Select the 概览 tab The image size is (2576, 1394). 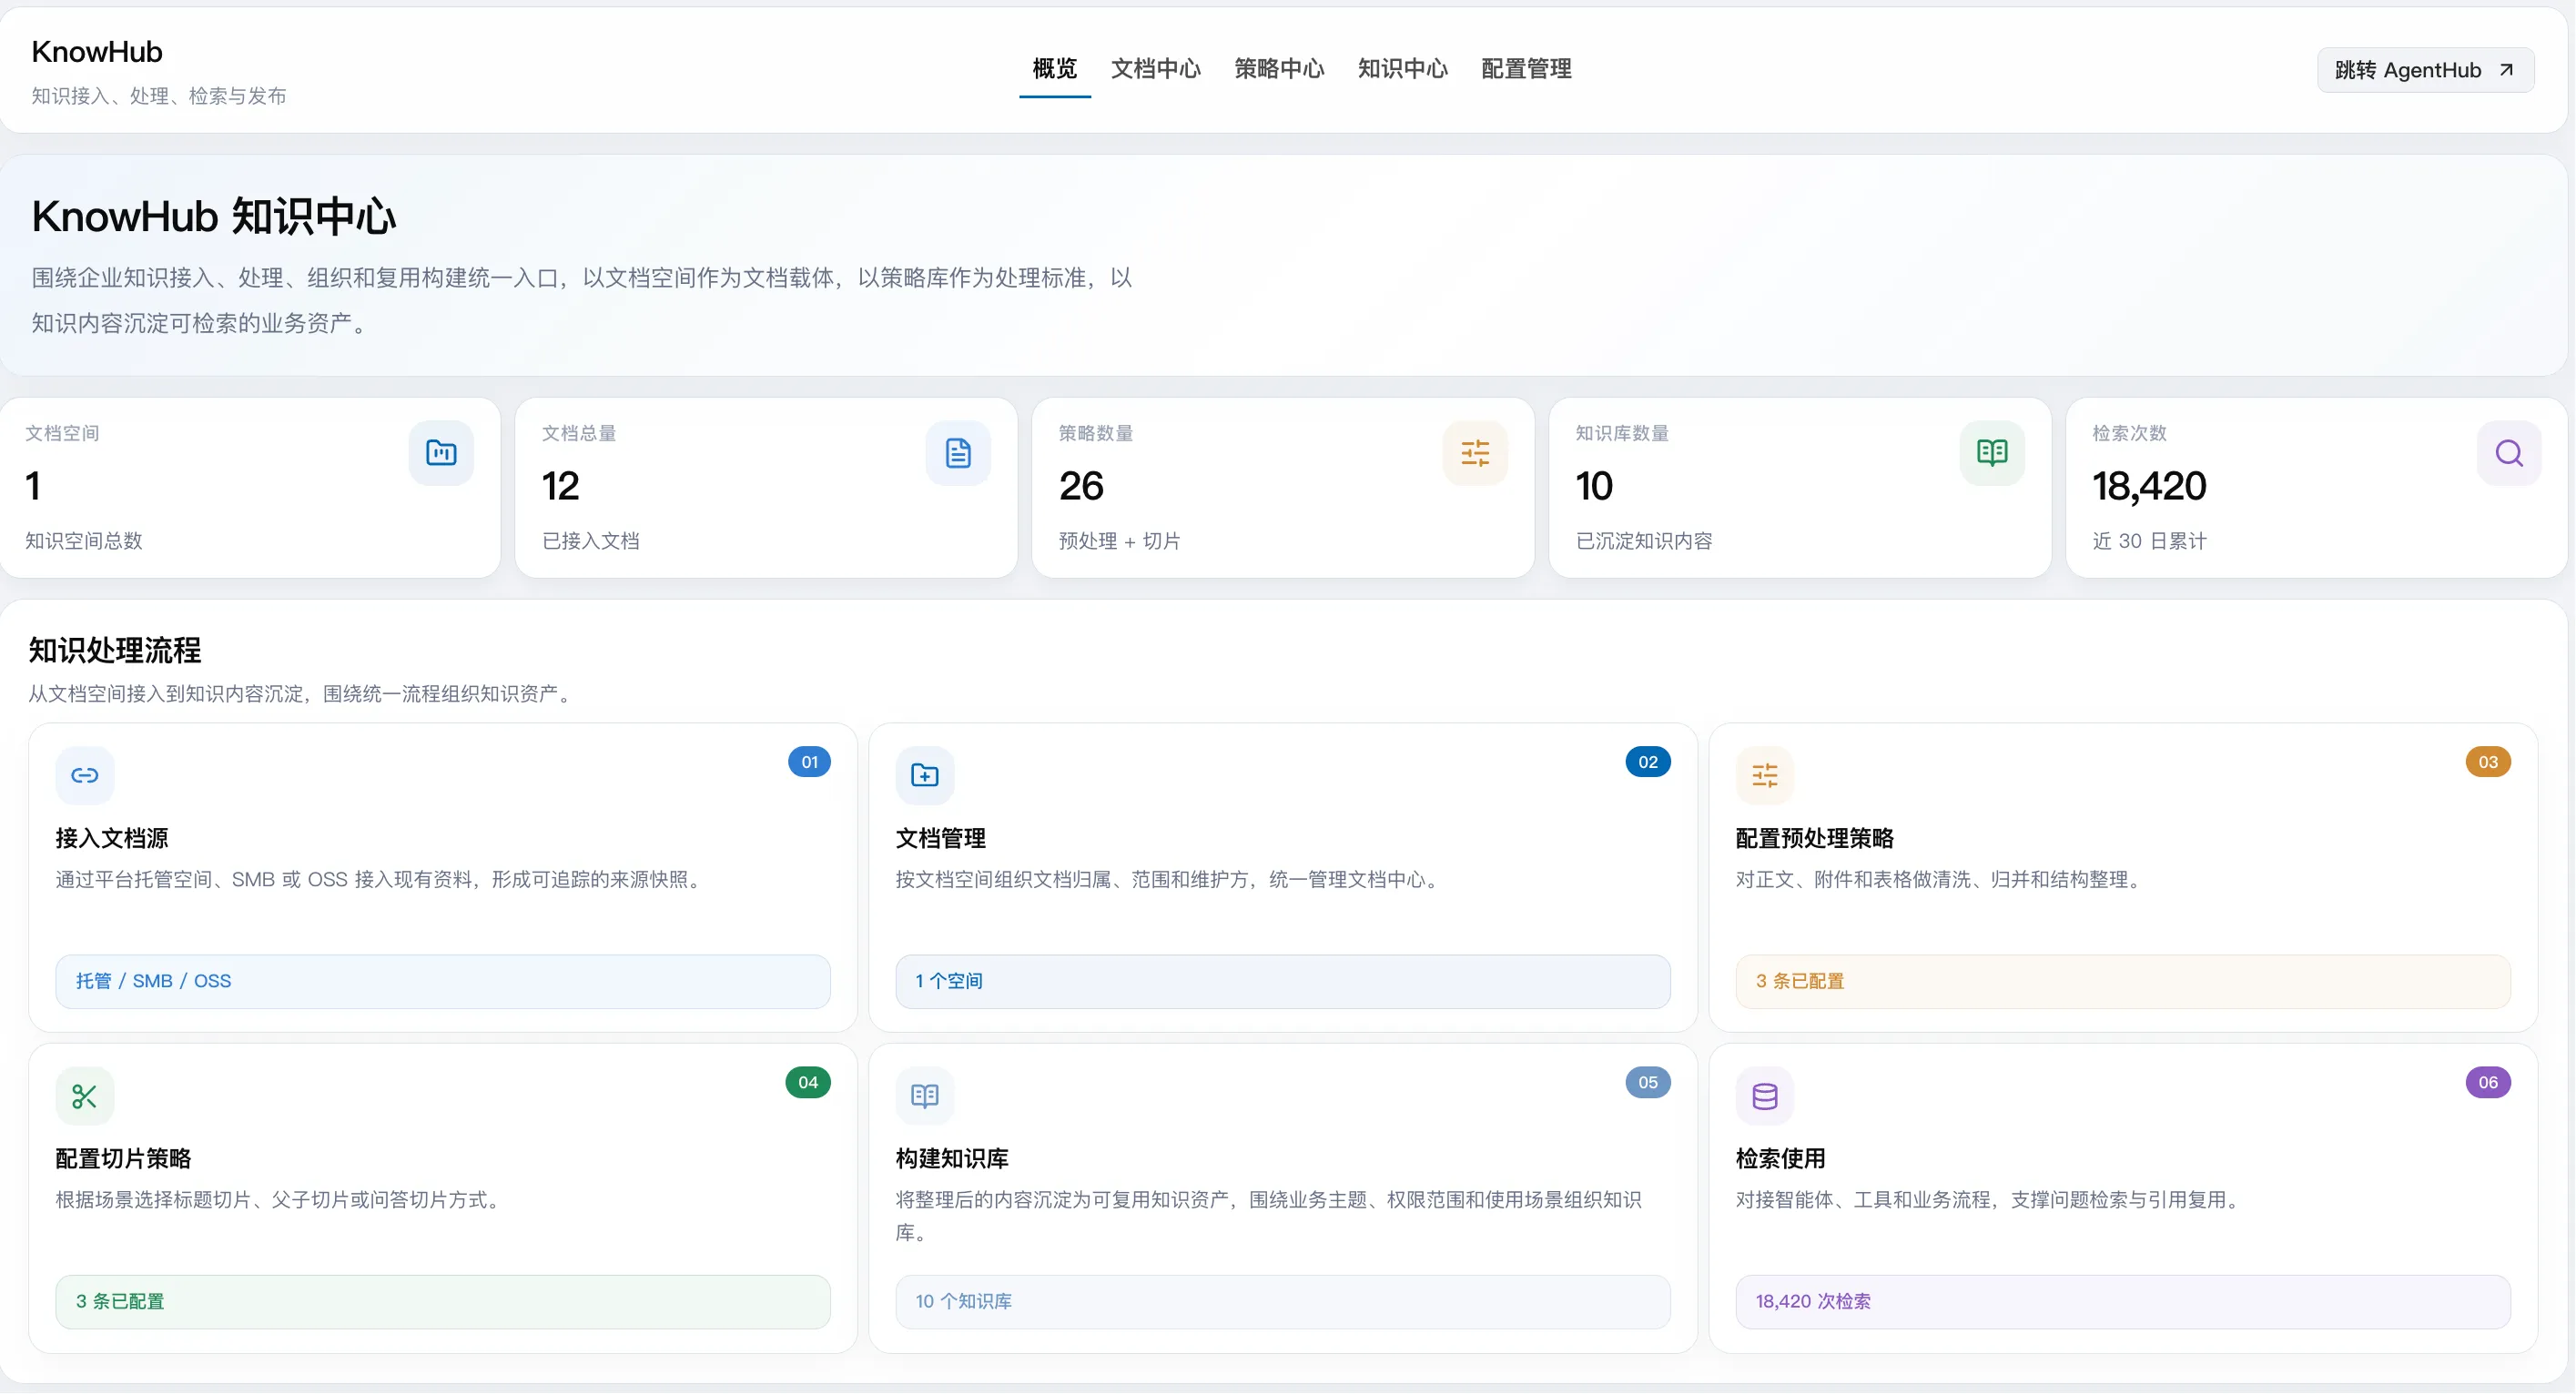(1055, 69)
